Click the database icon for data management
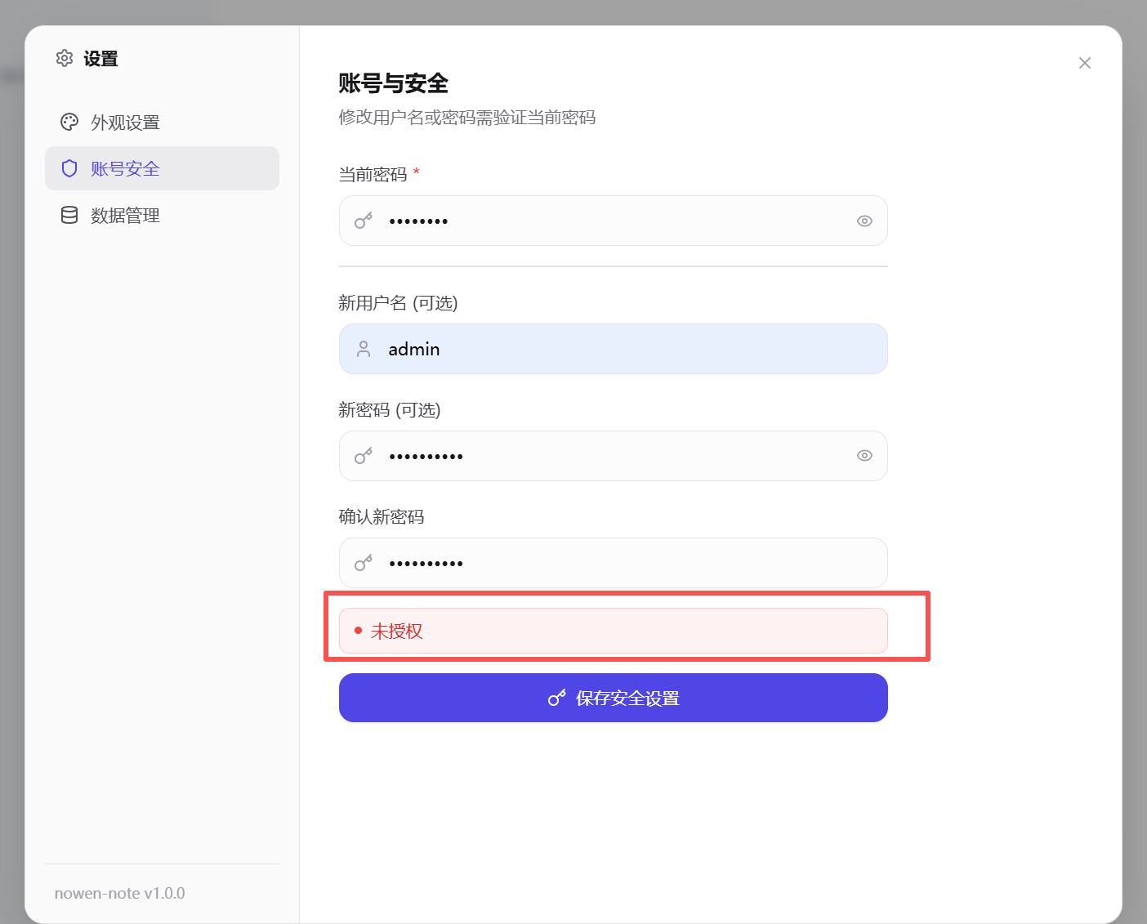1147x924 pixels. pos(69,215)
